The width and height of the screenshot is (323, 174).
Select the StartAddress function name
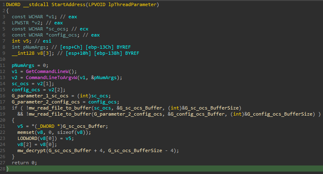pyautogui.click(x=68, y=4)
